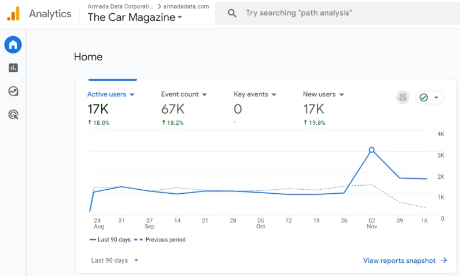460x276 pixels.
Task: Click the Home page heading
Action: click(x=89, y=56)
